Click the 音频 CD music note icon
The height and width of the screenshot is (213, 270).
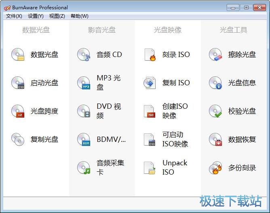coord(84,55)
